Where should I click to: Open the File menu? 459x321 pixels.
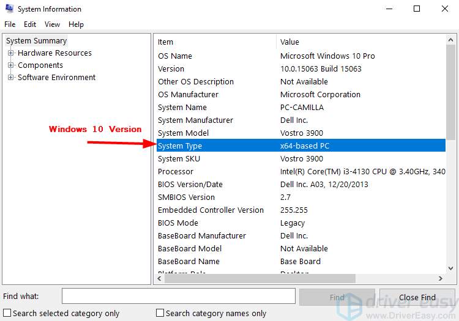click(10, 24)
